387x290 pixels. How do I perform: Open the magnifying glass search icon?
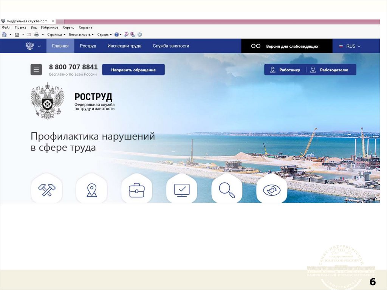pos(227,190)
